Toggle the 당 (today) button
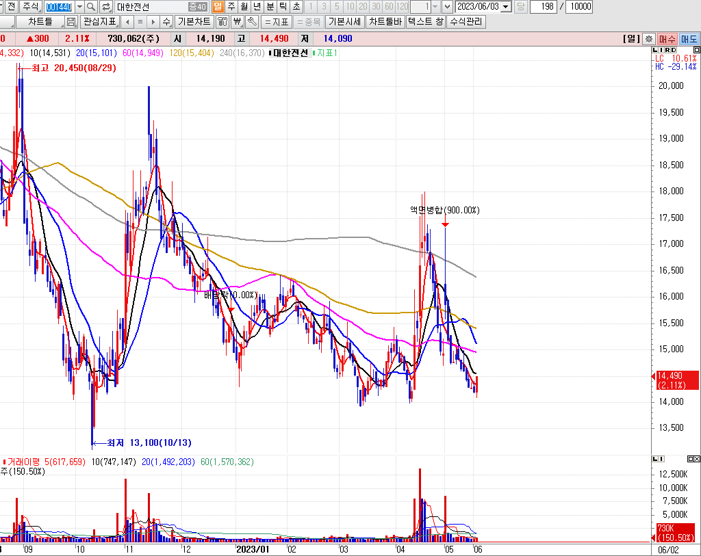 click(x=520, y=7)
